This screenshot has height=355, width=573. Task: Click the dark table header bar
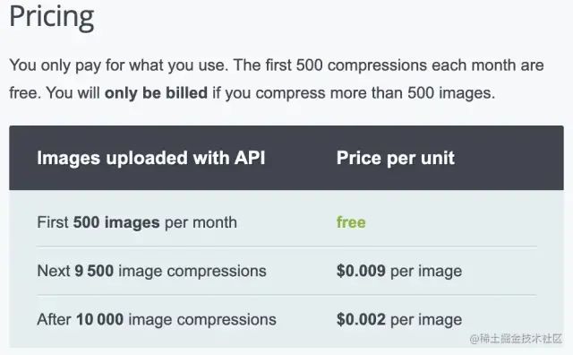[x=286, y=158]
